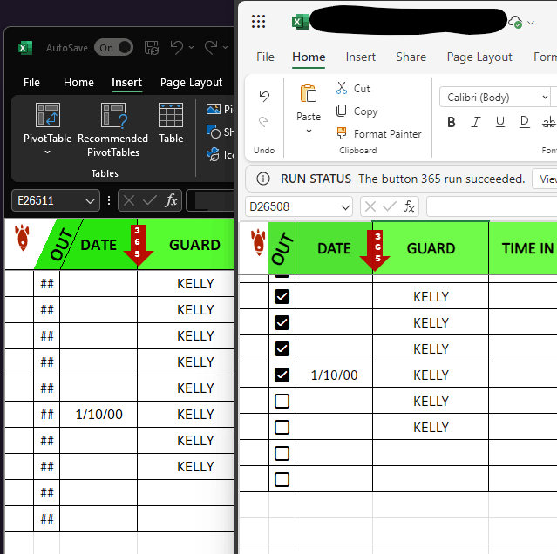The image size is (557, 554).
Task: Uncheck the OUT checkbox in the 1/10/00 row
Action: point(282,375)
